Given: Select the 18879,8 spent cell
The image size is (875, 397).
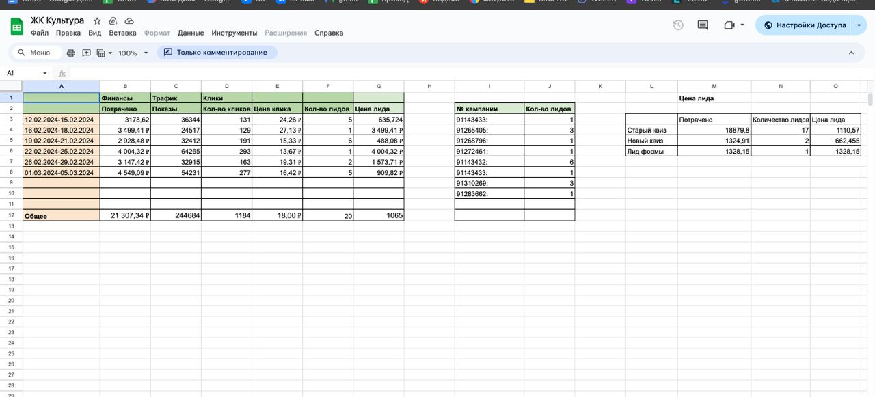Looking at the screenshot, I should pyautogui.click(x=714, y=130).
